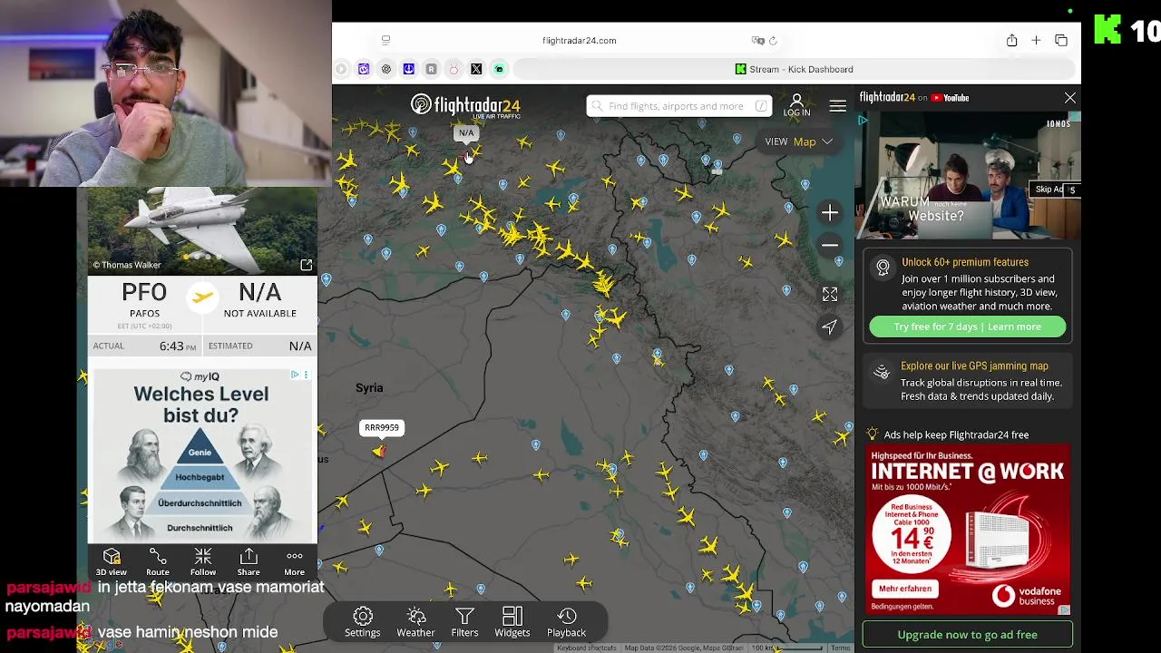The image size is (1161, 653).
Task: Show the browser tab overview
Action: pos(1061,40)
